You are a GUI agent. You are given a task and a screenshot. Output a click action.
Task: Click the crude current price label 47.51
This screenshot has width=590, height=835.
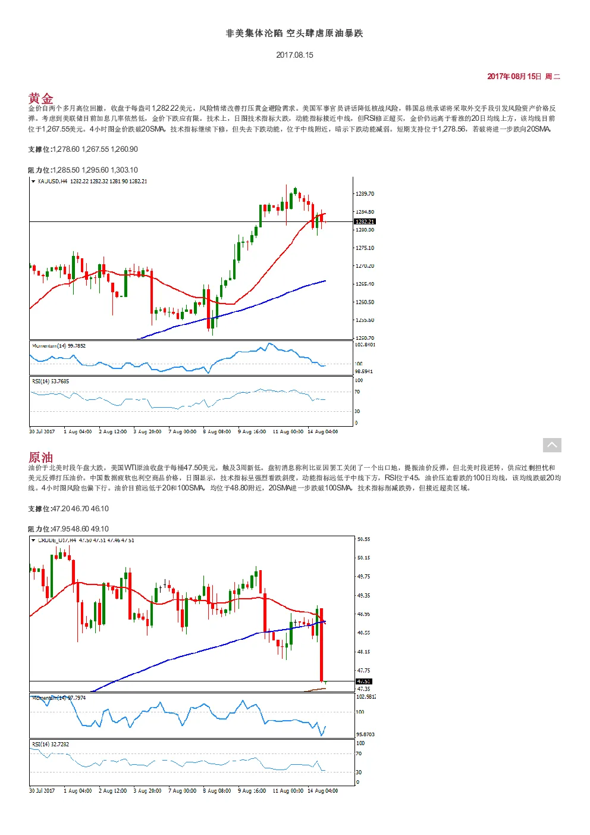point(363,681)
